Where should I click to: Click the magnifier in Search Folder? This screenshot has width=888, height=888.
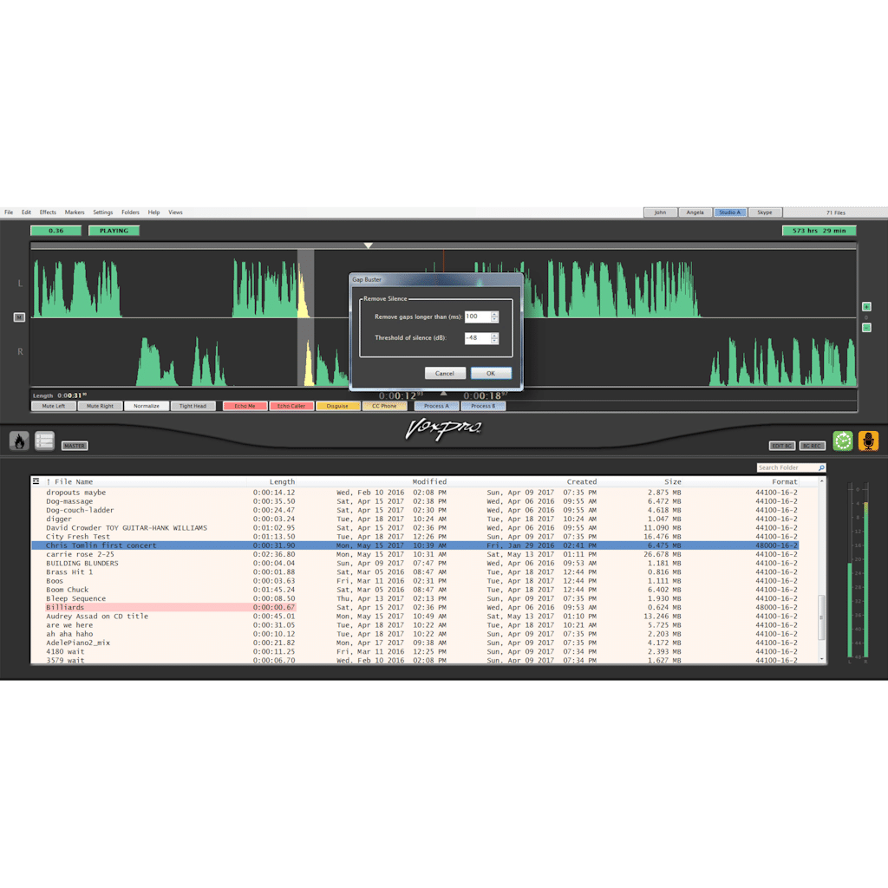(x=821, y=467)
